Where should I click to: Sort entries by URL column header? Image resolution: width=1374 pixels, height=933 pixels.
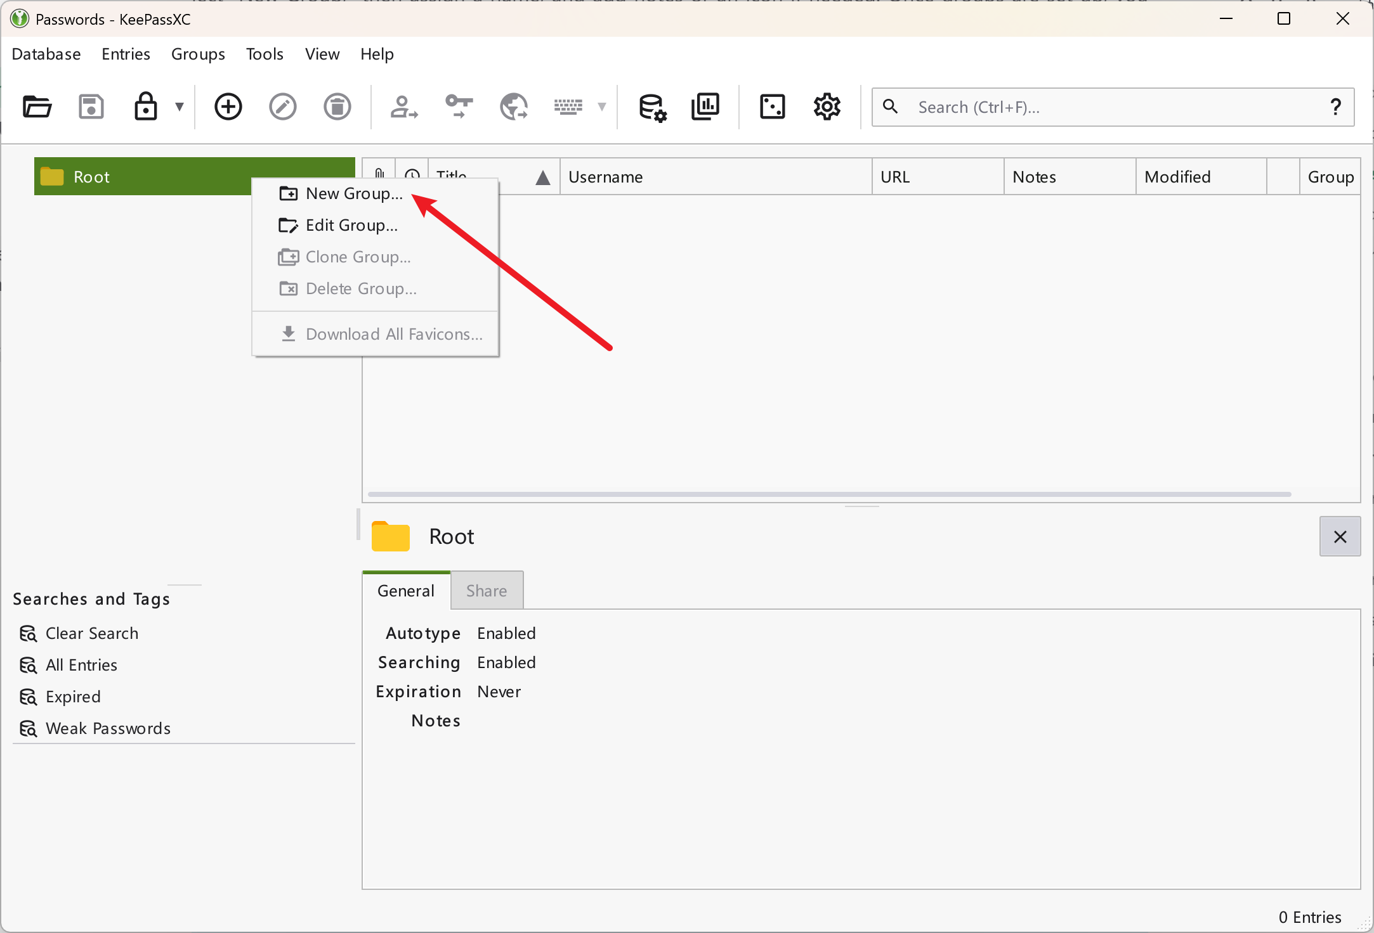pos(938,177)
